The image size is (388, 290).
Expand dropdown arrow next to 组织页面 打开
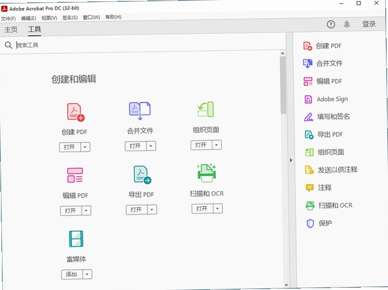(x=217, y=145)
